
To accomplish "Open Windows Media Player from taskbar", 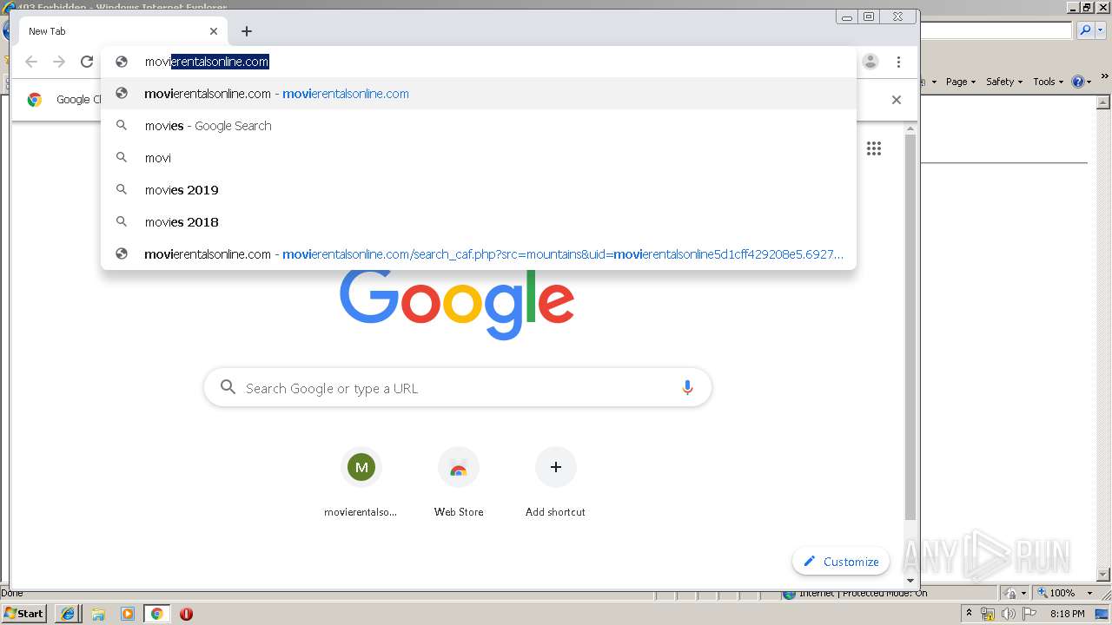I will [x=128, y=614].
